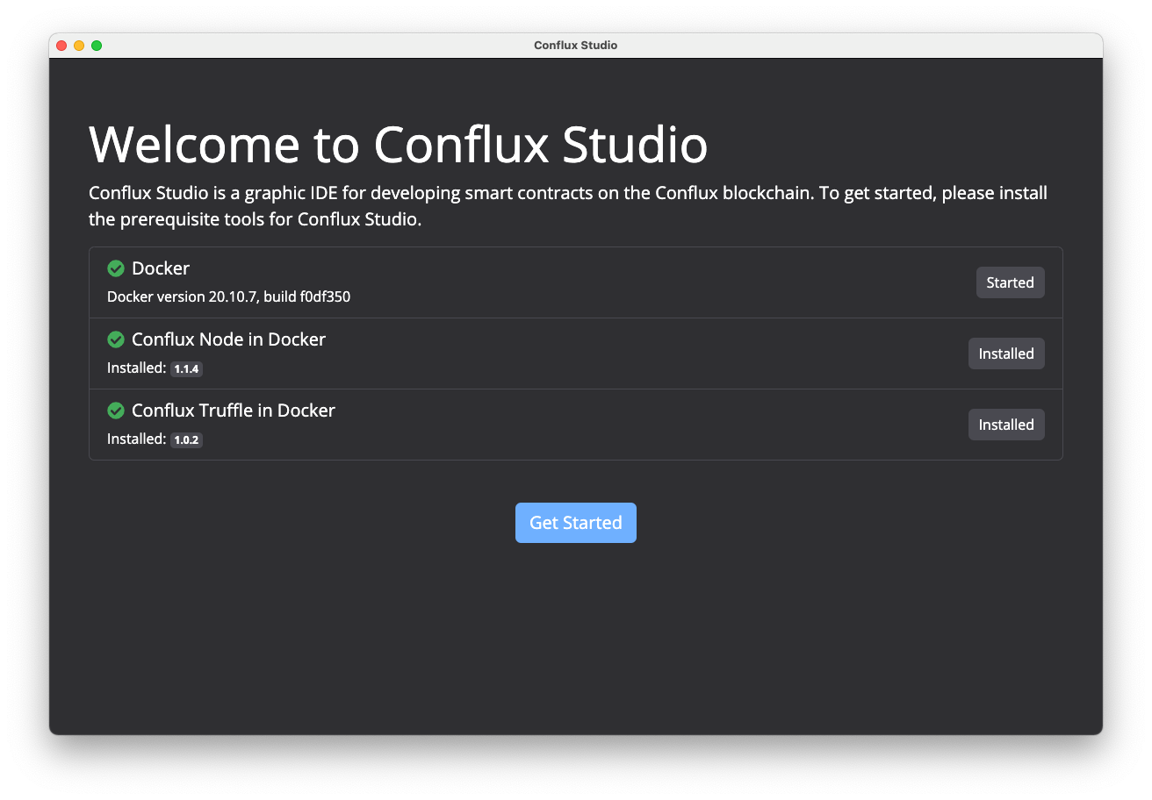1152x800 pixels.
Task: Click the Docker version 20.10.7 text
Action: coord(228,296)
